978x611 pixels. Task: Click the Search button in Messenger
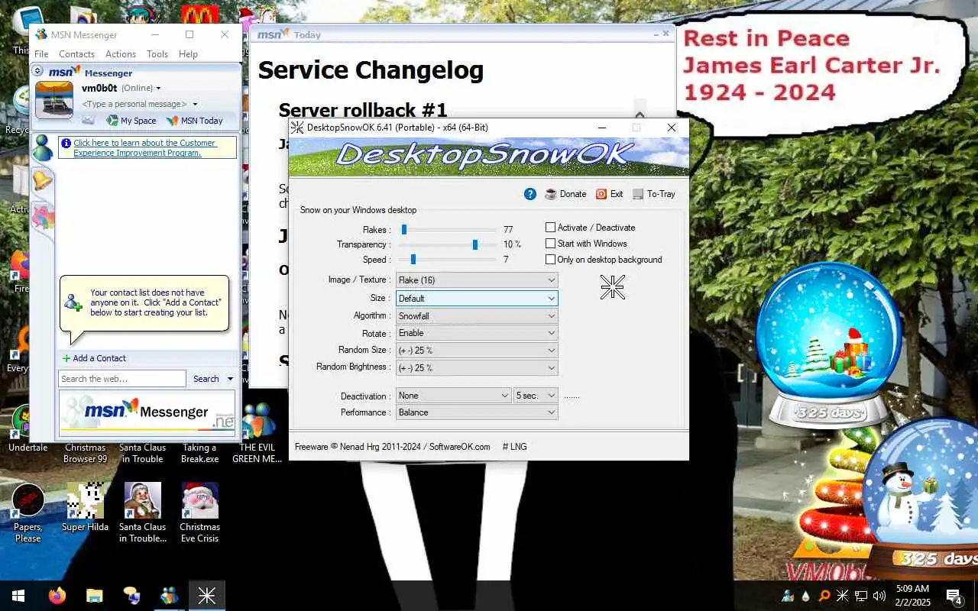coord(206,379)
